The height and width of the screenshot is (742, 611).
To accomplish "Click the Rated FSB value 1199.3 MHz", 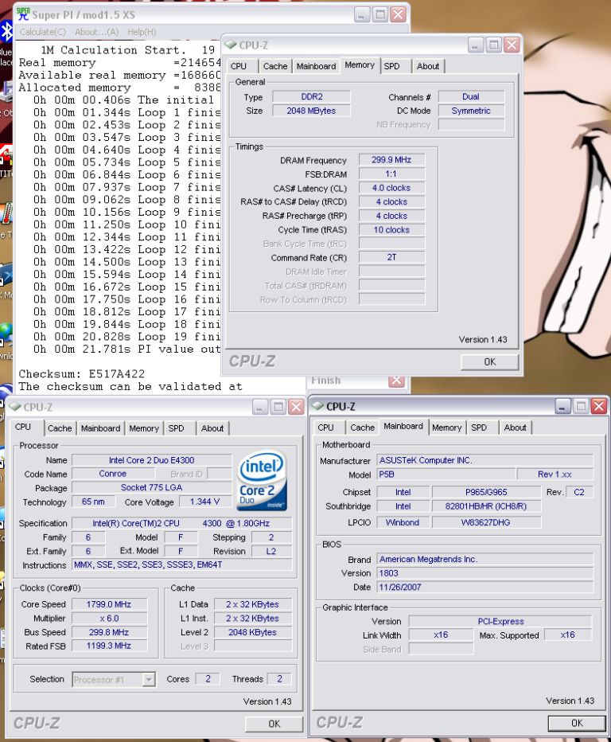I will tap(109, 646).
